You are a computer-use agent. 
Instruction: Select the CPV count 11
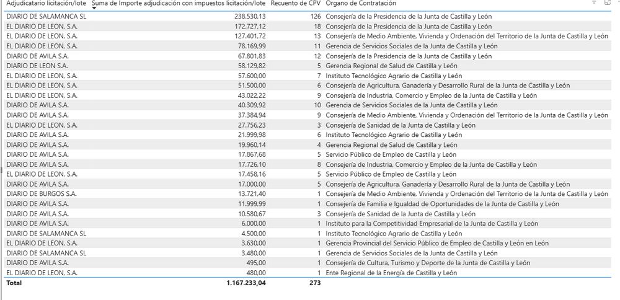317,46
